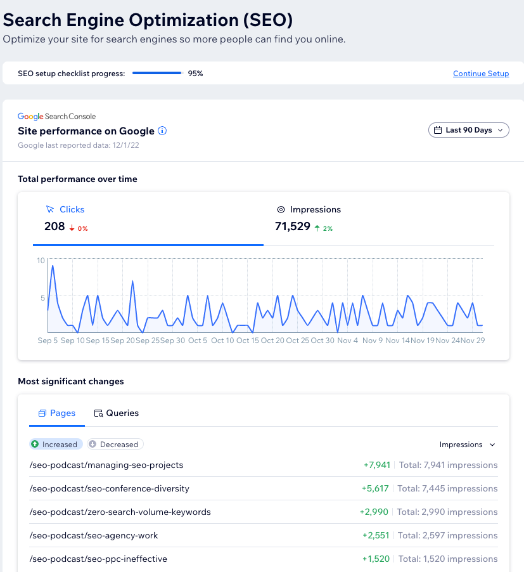Click the info icon beside Site performance on Google
Screen dimensions: 524x572
pos(162,131)
